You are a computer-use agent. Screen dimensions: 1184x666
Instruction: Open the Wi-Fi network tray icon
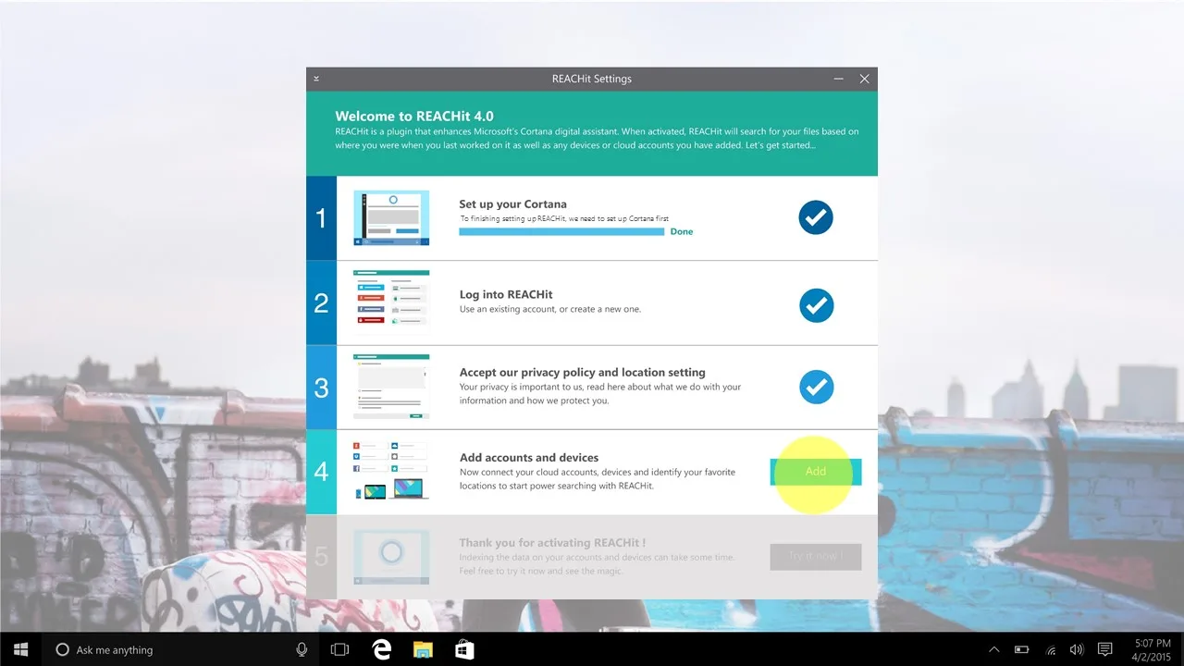click(1051, 649)
